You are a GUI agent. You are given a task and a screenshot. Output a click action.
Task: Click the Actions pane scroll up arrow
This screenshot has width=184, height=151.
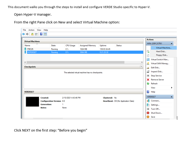(175, 43)
